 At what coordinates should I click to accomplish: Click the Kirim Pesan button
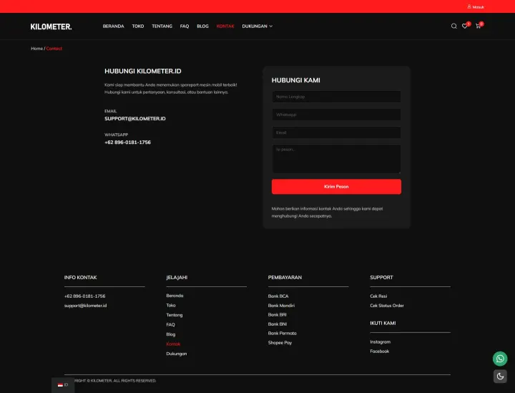click(x=336, y=186)
